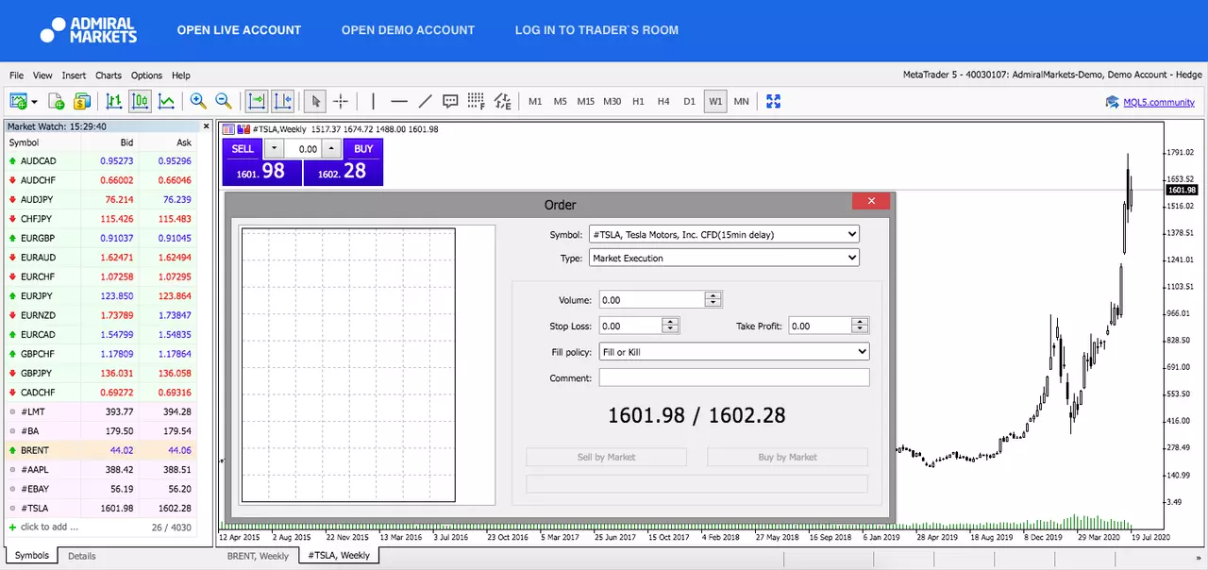The width and height of the screenshot is (1208, 570).
Task: Zoom out on the chart
Action: tap(224, 101)
